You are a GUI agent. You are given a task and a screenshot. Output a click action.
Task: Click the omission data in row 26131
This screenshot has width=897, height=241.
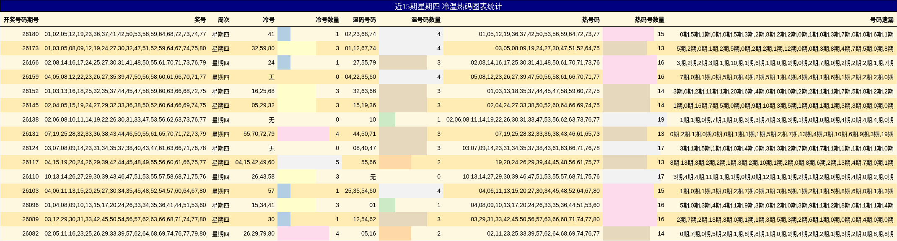[x=782, y=134]
